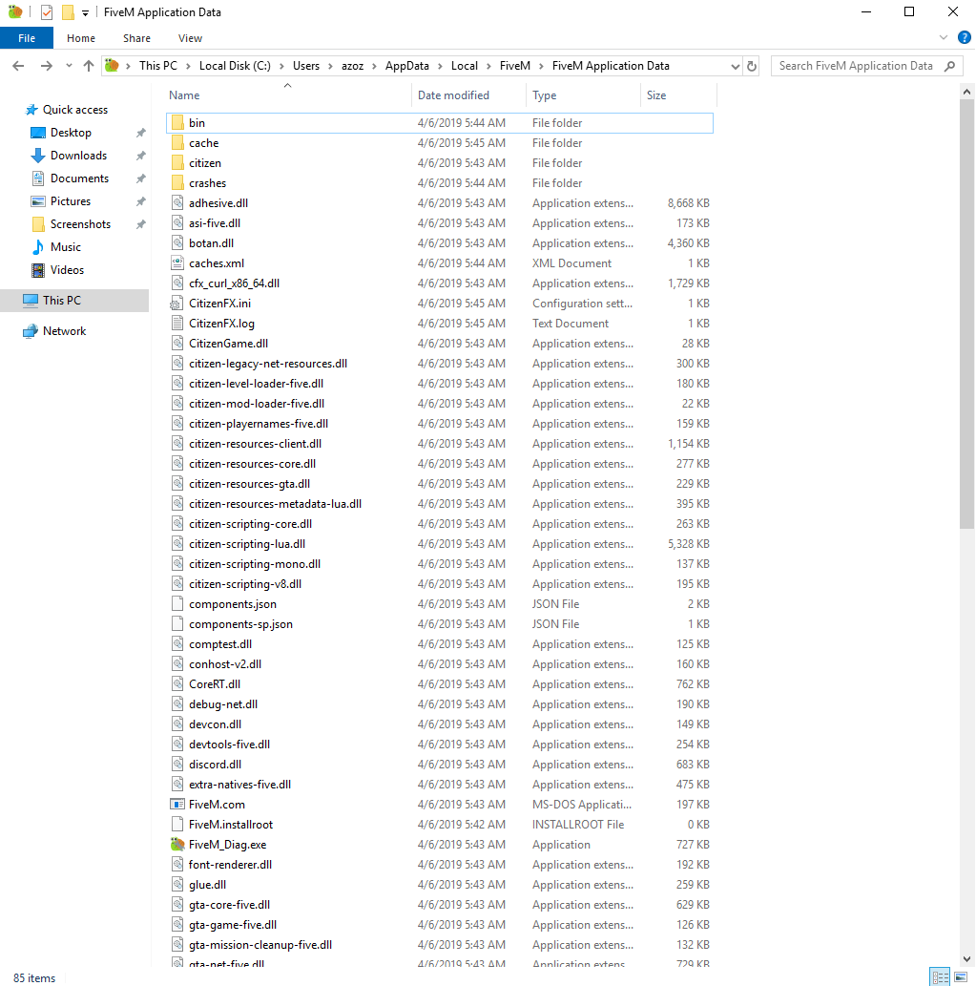Select the file gta-core-five.dll
This screenshot has width=976, height=986.
click(x=229, y=905)
